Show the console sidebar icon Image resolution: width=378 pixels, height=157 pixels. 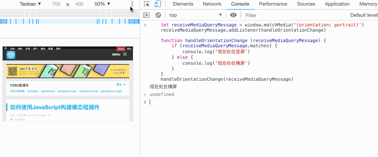(146, 15)
